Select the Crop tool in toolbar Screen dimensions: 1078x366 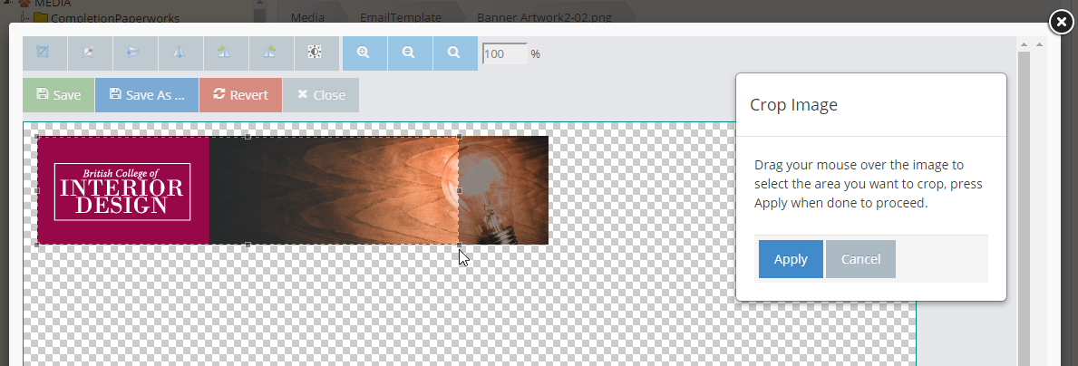44,53
